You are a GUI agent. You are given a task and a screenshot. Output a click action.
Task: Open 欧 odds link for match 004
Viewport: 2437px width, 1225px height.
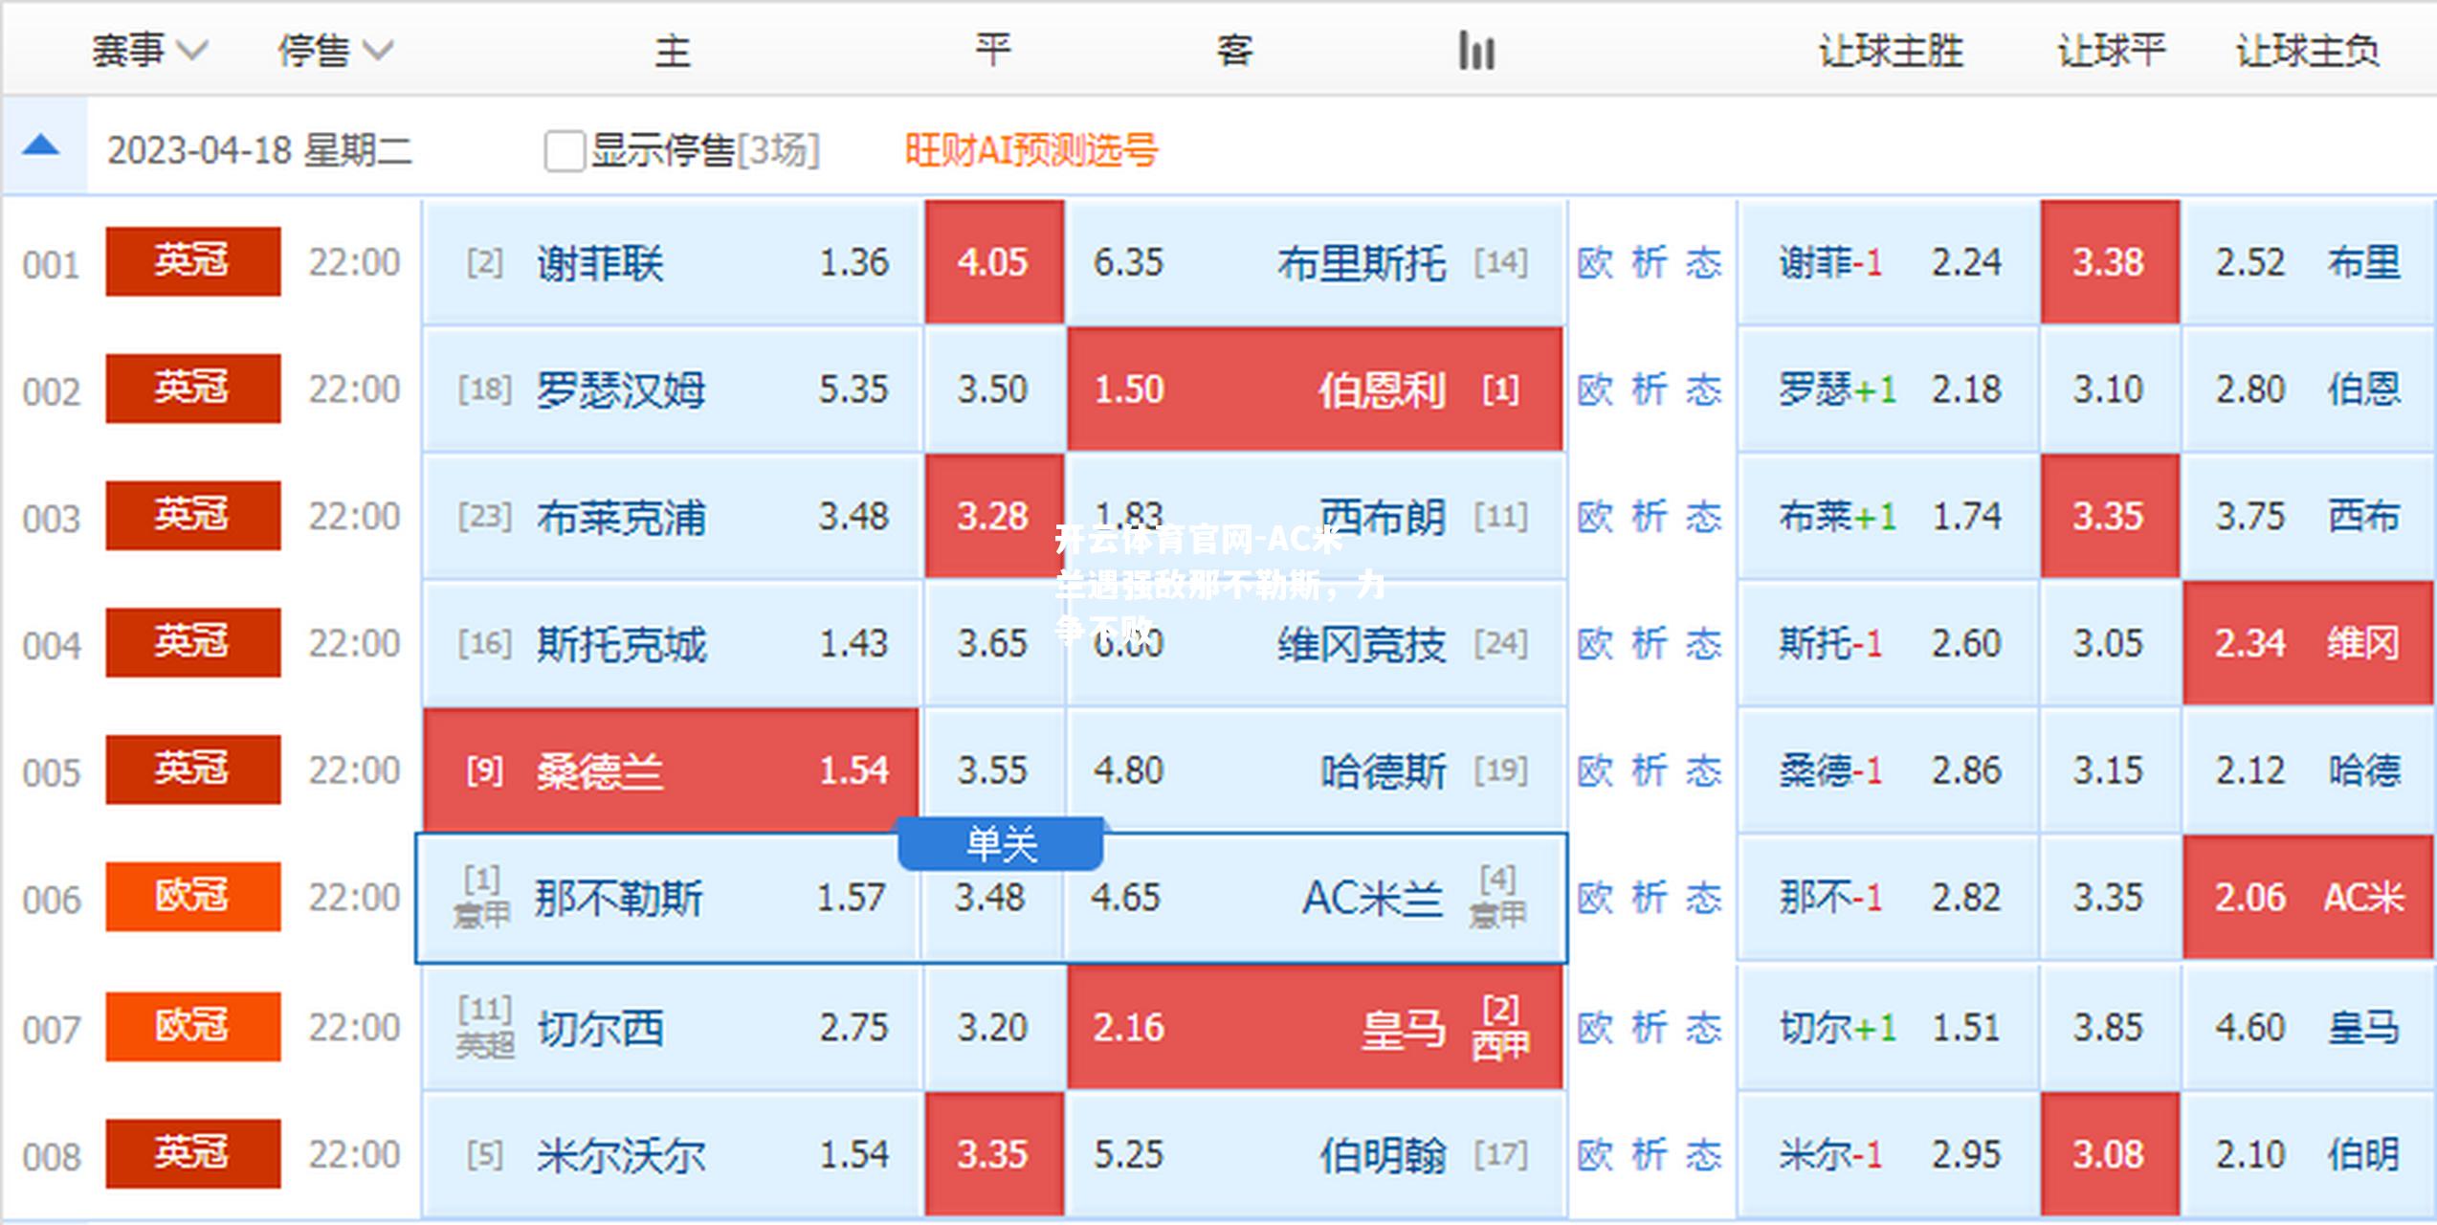1594,644
